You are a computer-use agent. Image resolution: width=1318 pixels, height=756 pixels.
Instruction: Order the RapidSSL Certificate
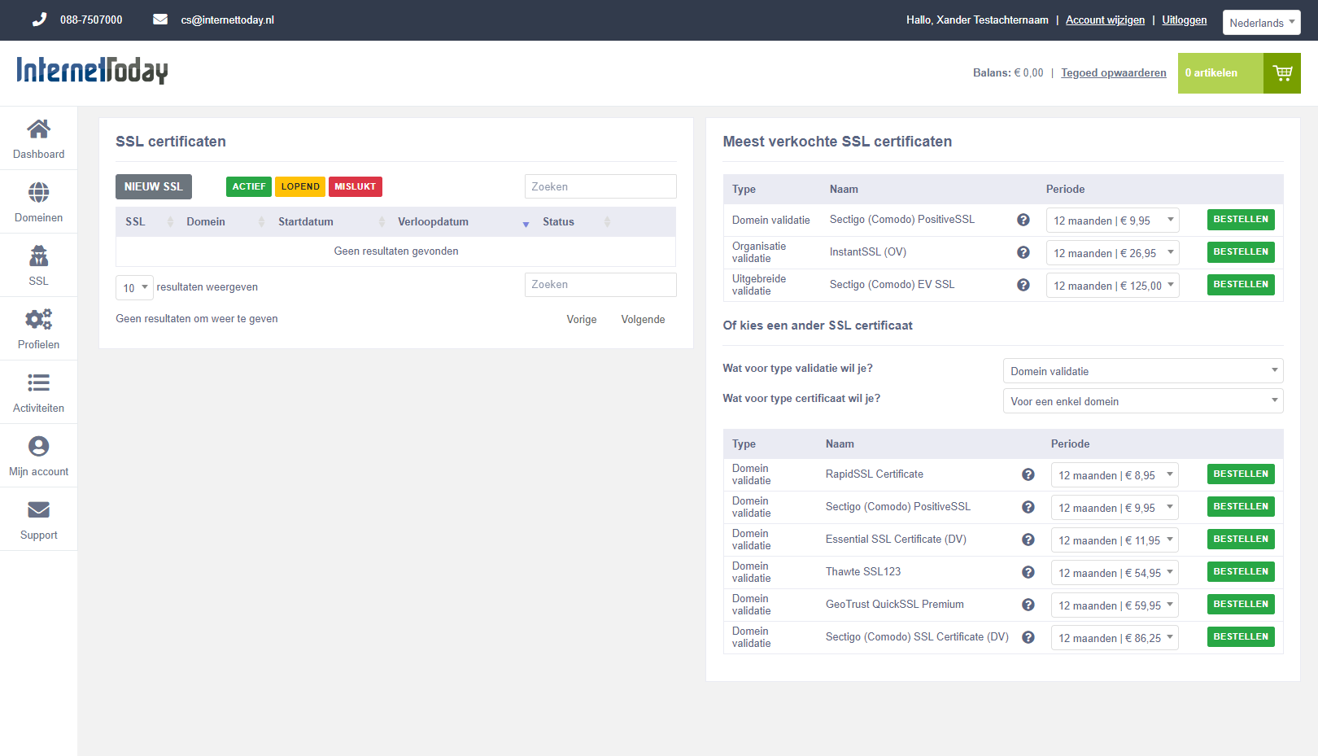(x=1241, y=474)
